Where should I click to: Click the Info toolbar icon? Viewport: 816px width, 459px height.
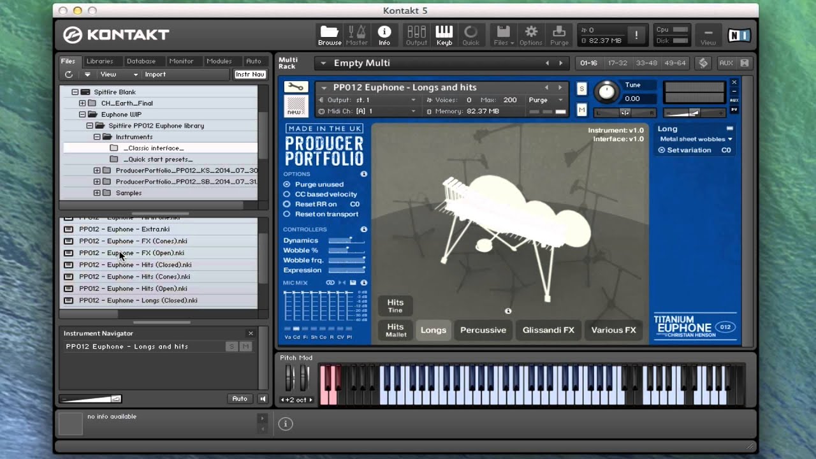coord(384,36)
